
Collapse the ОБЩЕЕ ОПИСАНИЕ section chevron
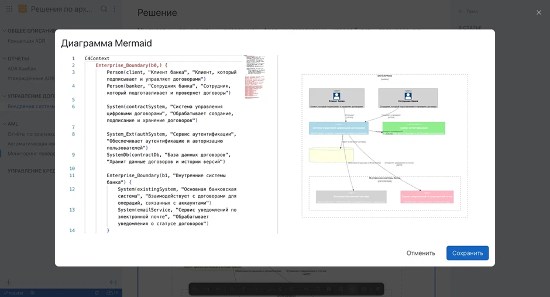coord(4,30)
